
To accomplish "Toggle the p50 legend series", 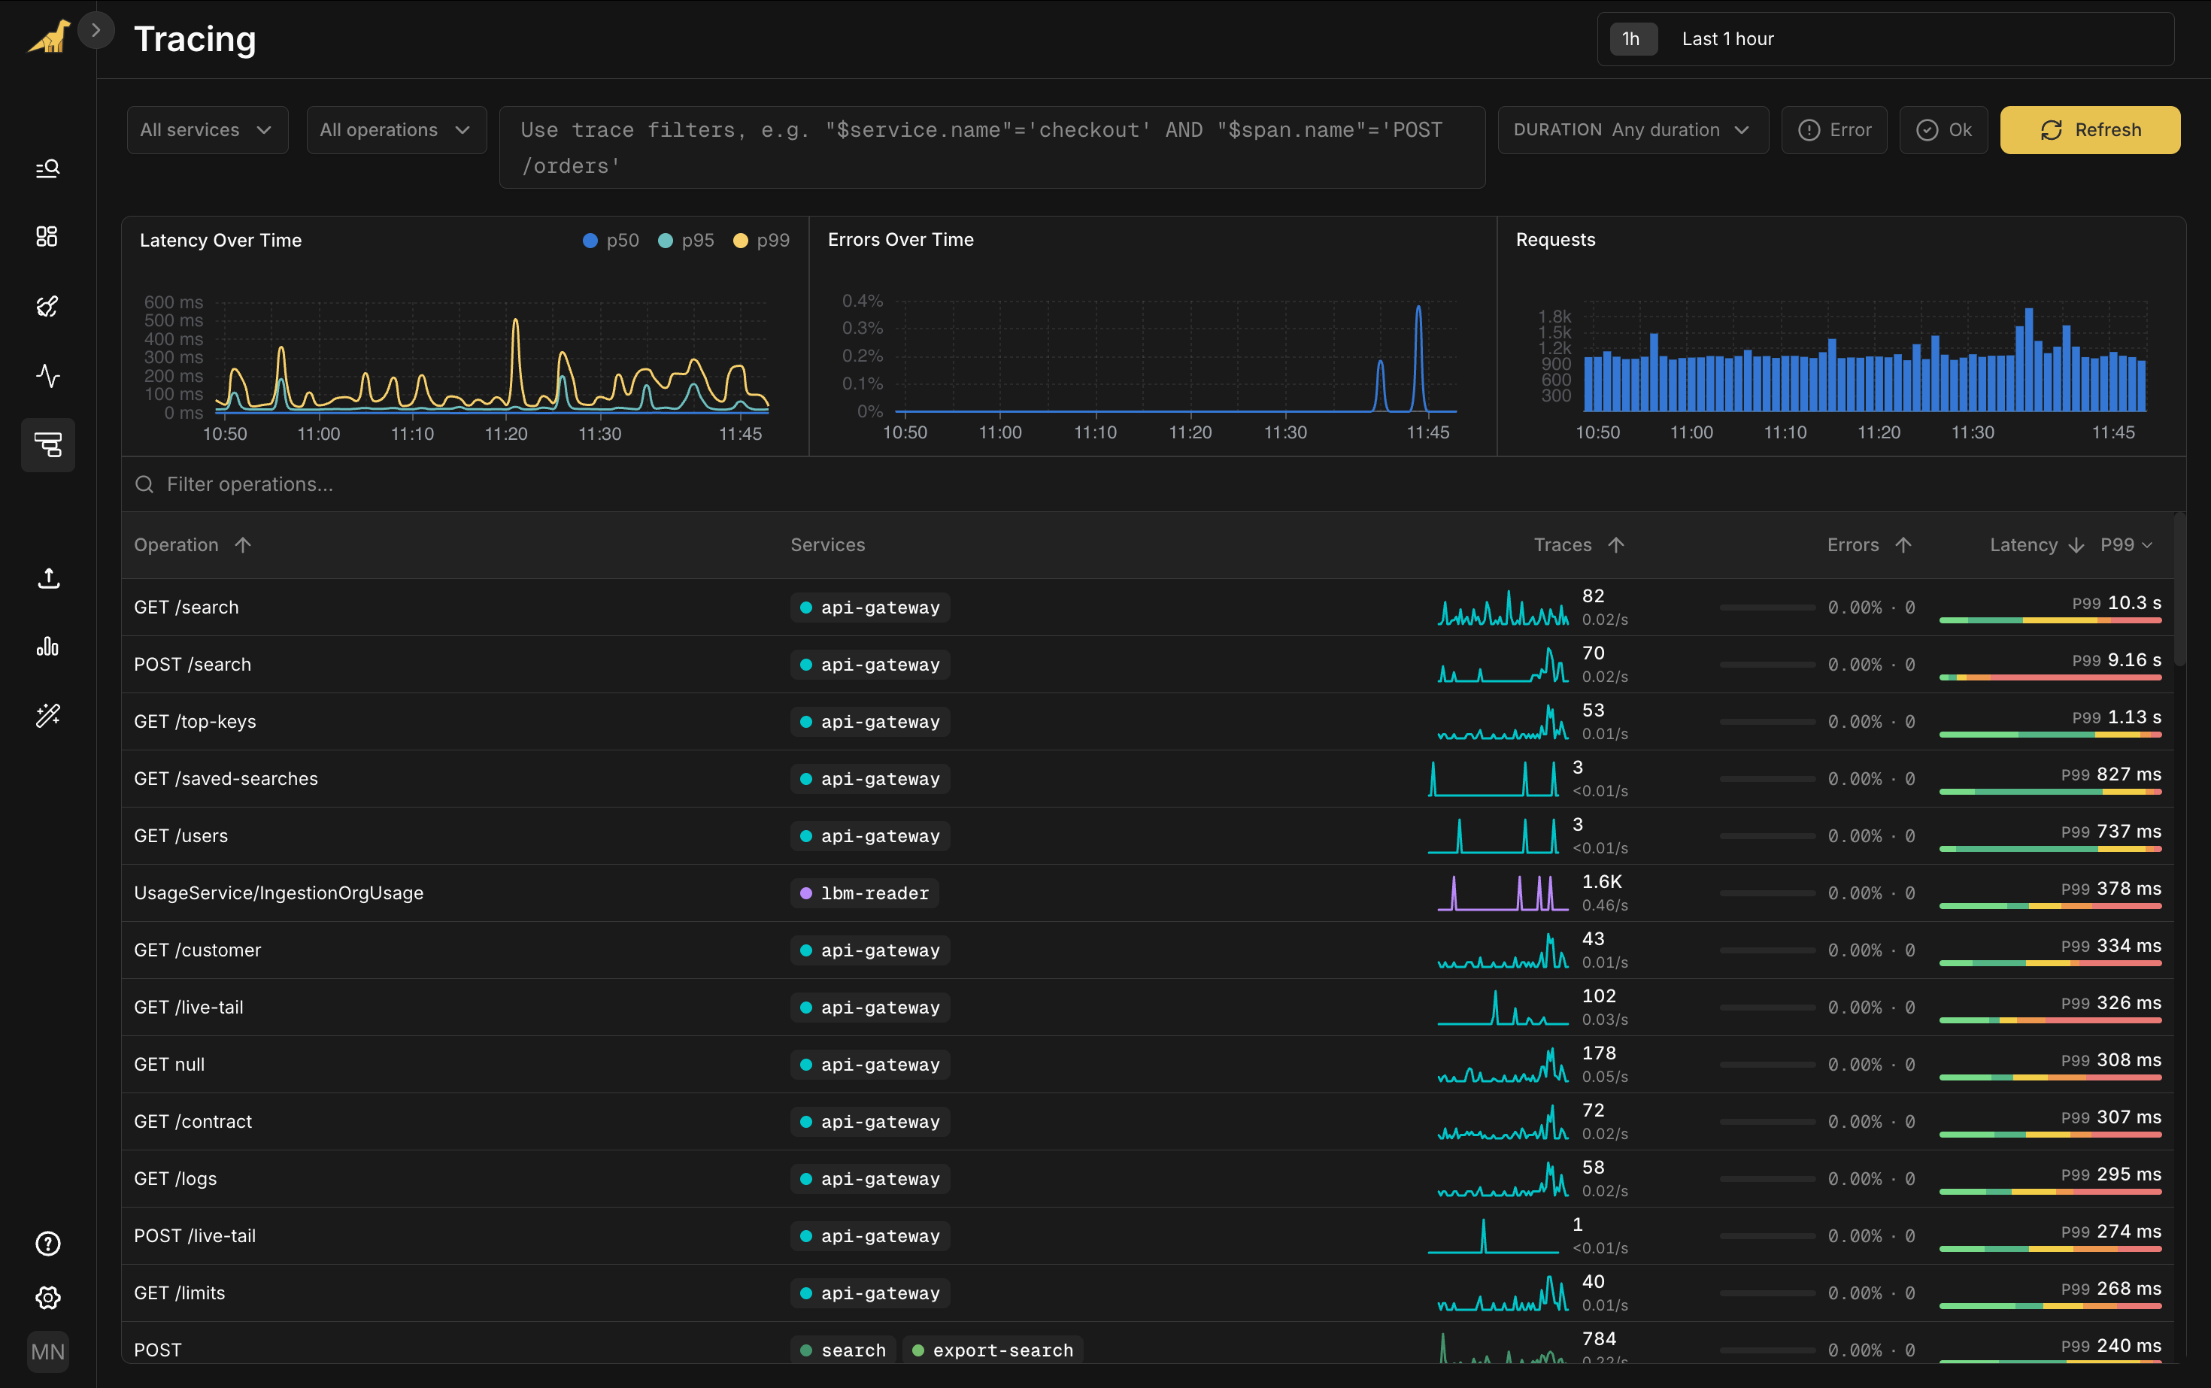I will (x=611, y=240).
